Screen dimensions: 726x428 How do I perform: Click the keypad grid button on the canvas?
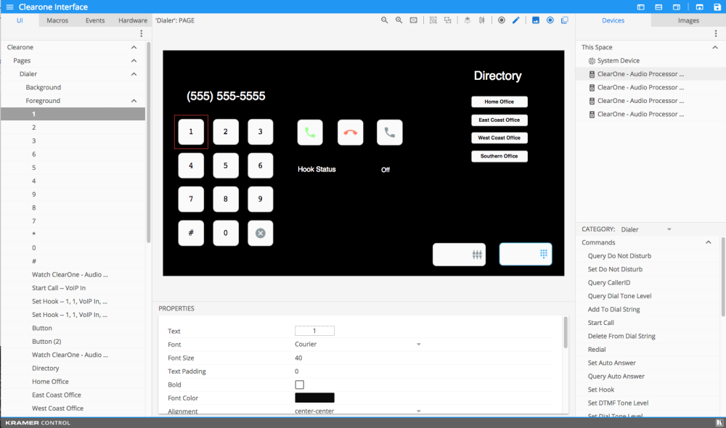point(526,254)
